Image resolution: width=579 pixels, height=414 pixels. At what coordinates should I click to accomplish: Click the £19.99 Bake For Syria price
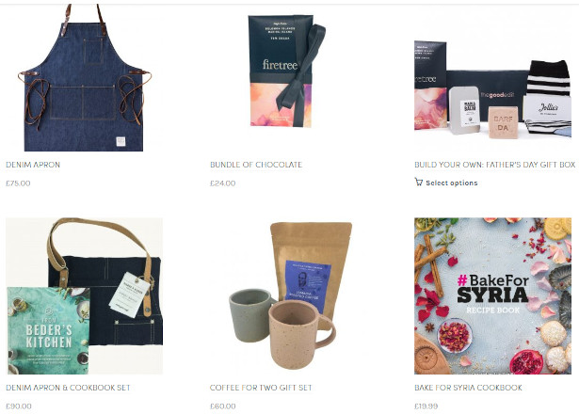(x=426, y=406)
